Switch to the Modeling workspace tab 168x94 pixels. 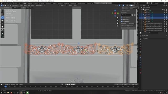(30, 3)
